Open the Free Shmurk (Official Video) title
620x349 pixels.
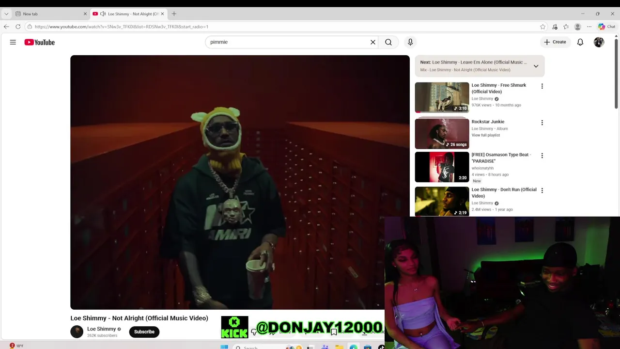pos(499,88)
